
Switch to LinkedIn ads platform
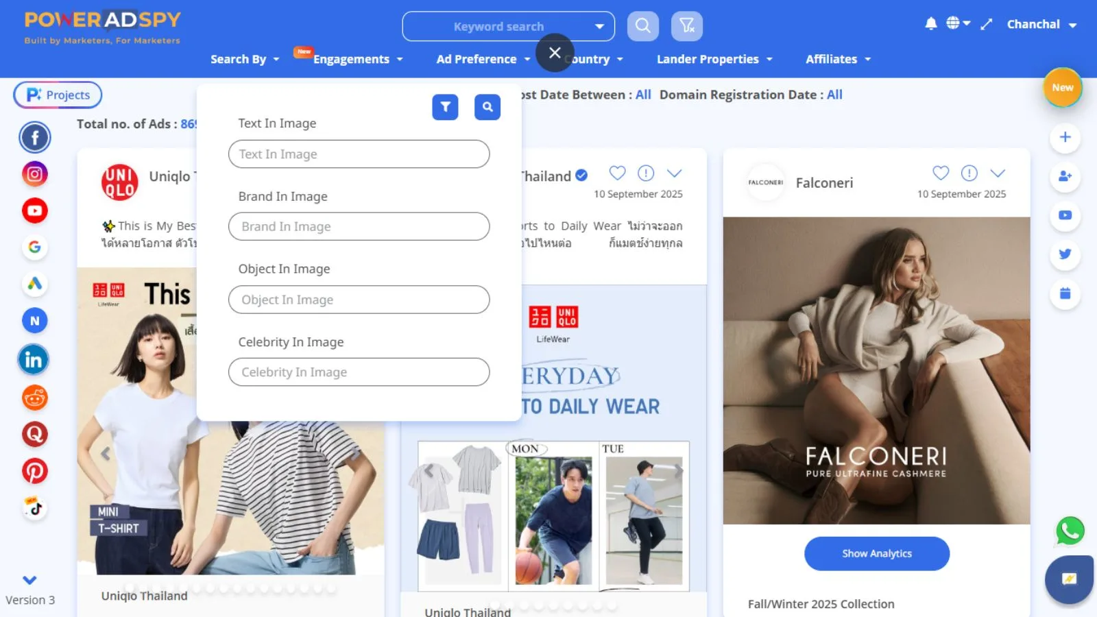point(34,359)
